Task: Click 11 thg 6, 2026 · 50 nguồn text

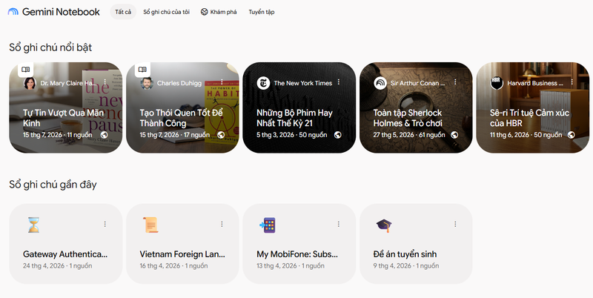Action: coord(526,135)
